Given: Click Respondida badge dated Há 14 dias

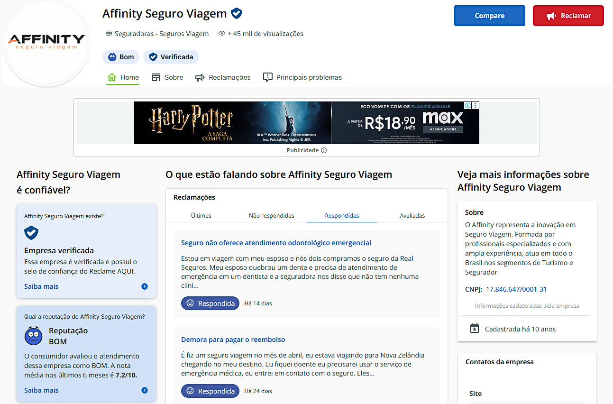Looking at the screenshot, I should [x=210, y=303].
